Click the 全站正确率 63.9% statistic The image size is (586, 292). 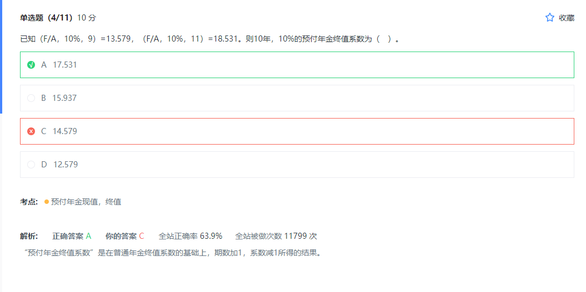(x=190, y=236)
